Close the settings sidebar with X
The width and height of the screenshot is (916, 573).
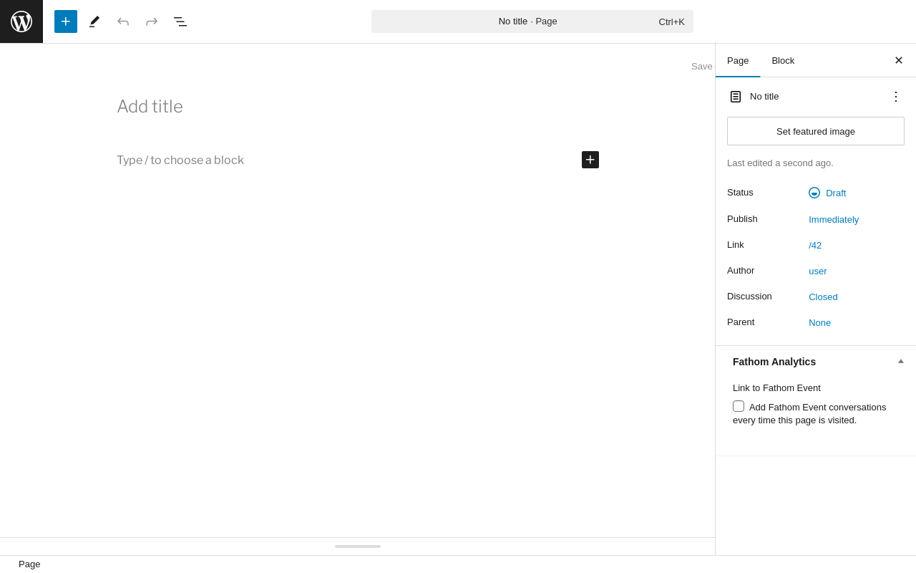(x=899, y=61)
